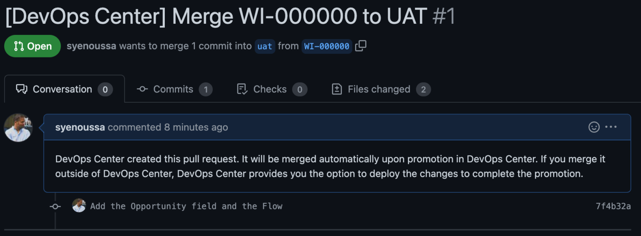Click the git pull request Open badge
This screenshot has height=236, width=641.
click(x=33, y=46)
